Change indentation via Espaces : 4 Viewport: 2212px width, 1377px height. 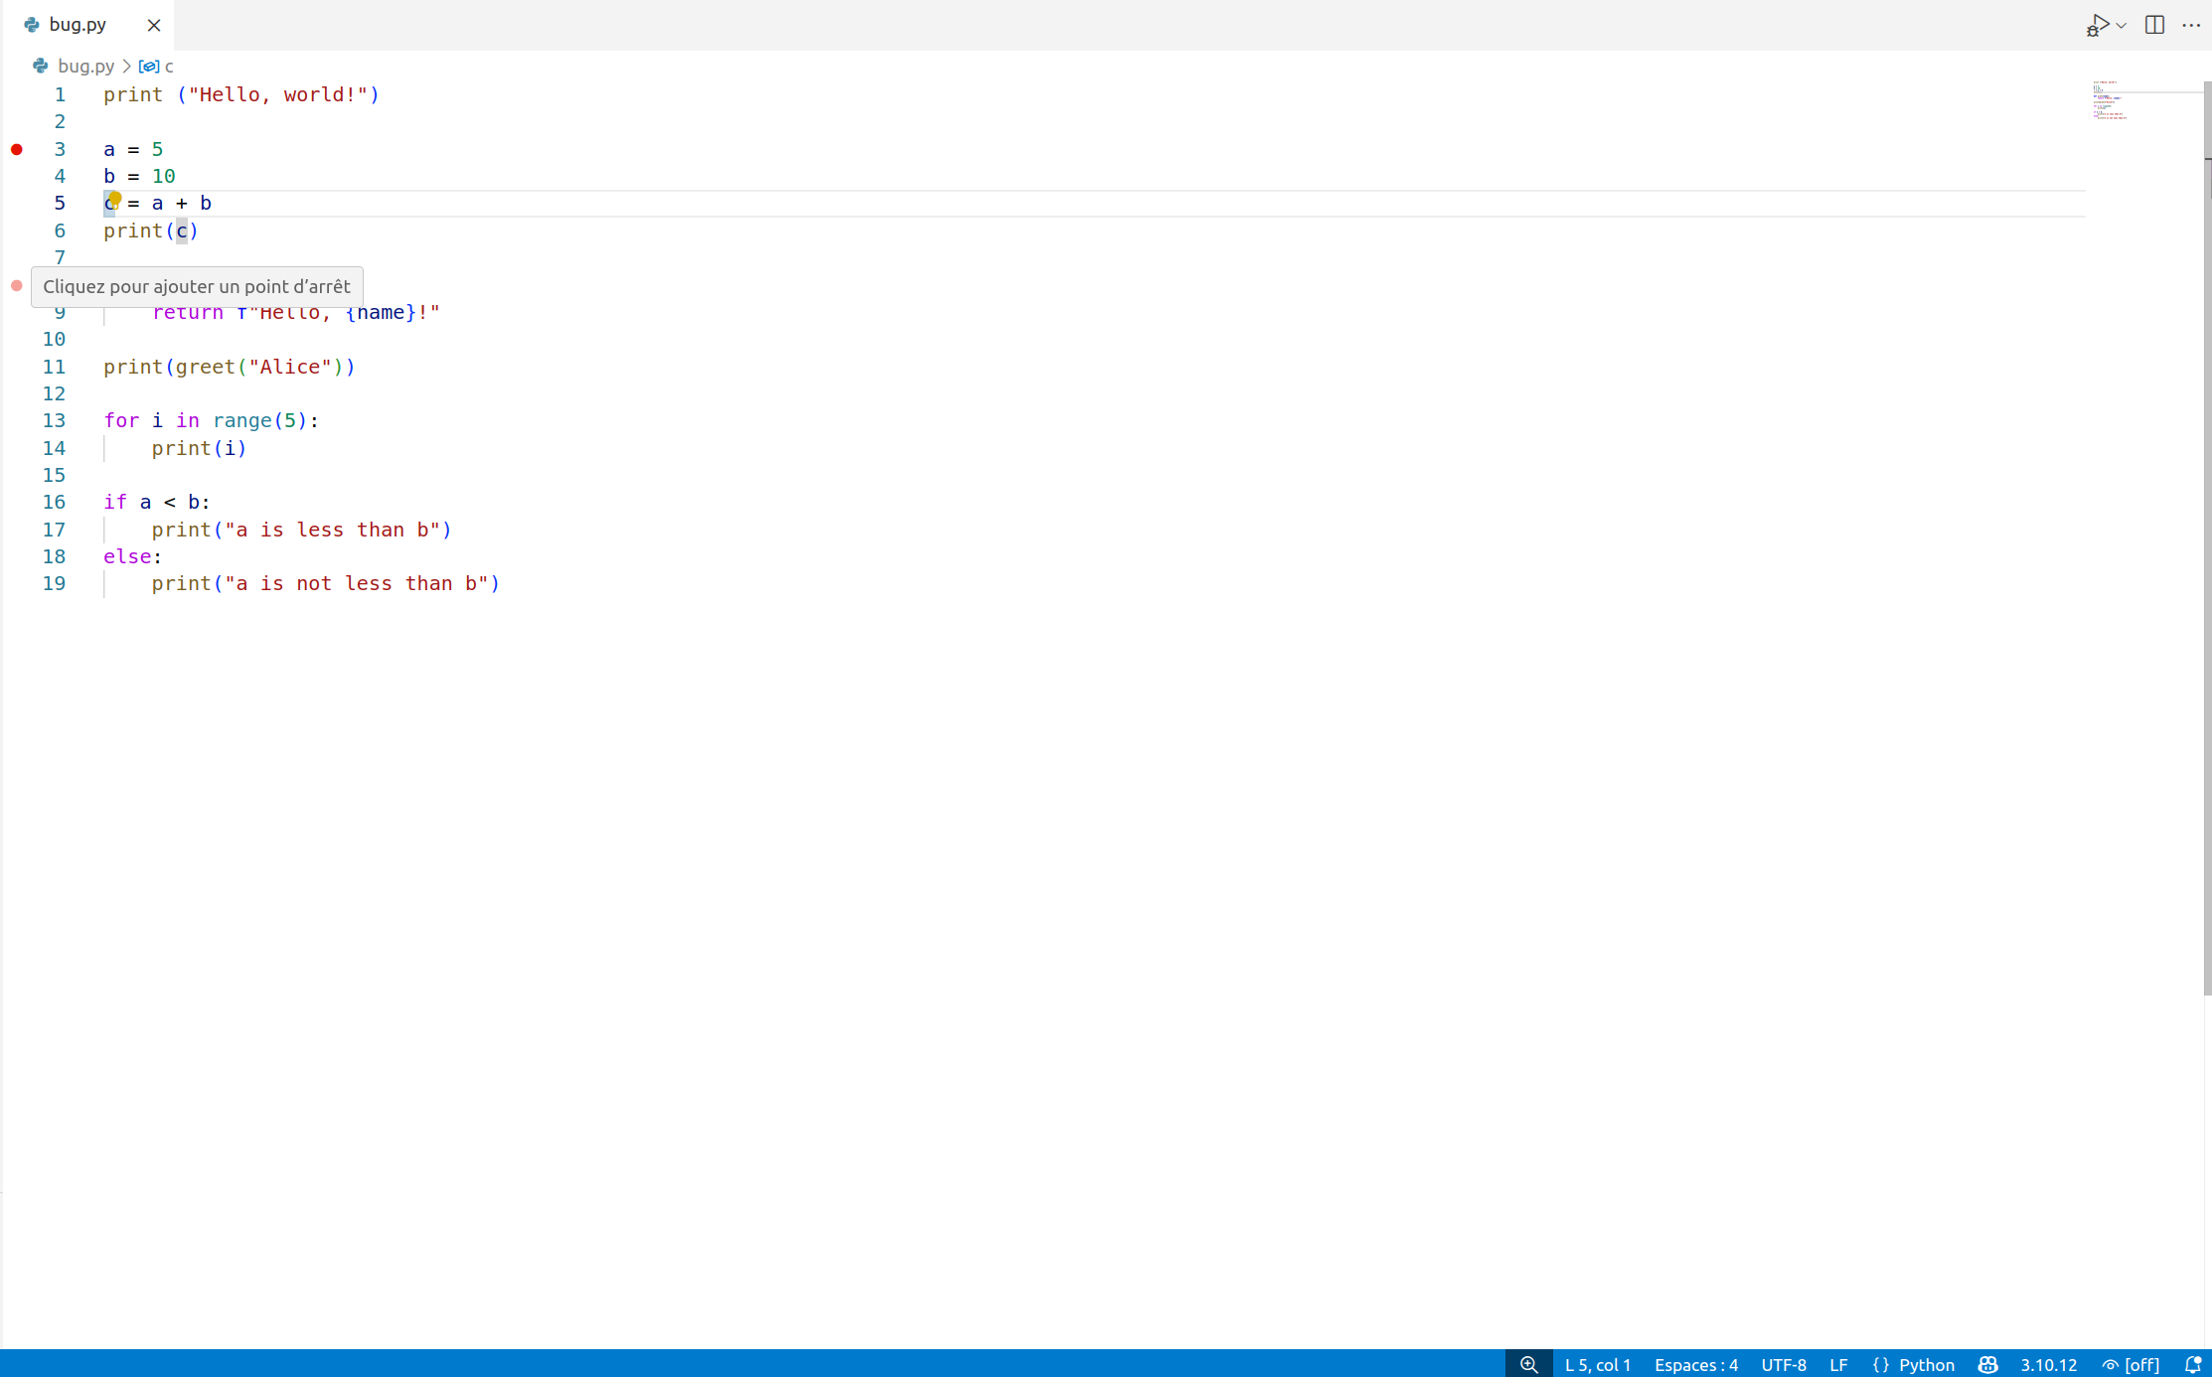click(1695, 1364)
